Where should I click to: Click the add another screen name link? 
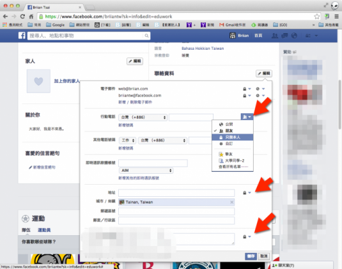pos(139,178)
